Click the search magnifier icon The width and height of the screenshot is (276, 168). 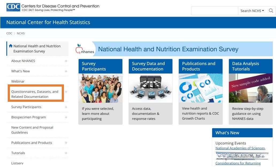pyautogui.click(x=271, y=11)
